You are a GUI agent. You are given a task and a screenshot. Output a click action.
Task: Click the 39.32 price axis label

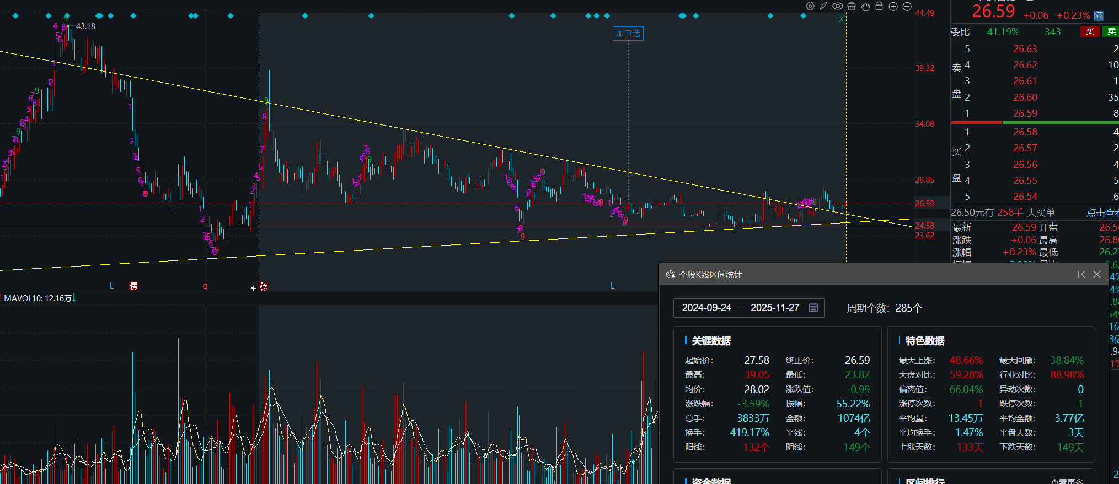(925, 68)
